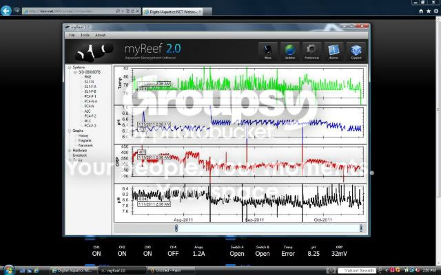Click the browser forward arrow

[x=17, y=11]
